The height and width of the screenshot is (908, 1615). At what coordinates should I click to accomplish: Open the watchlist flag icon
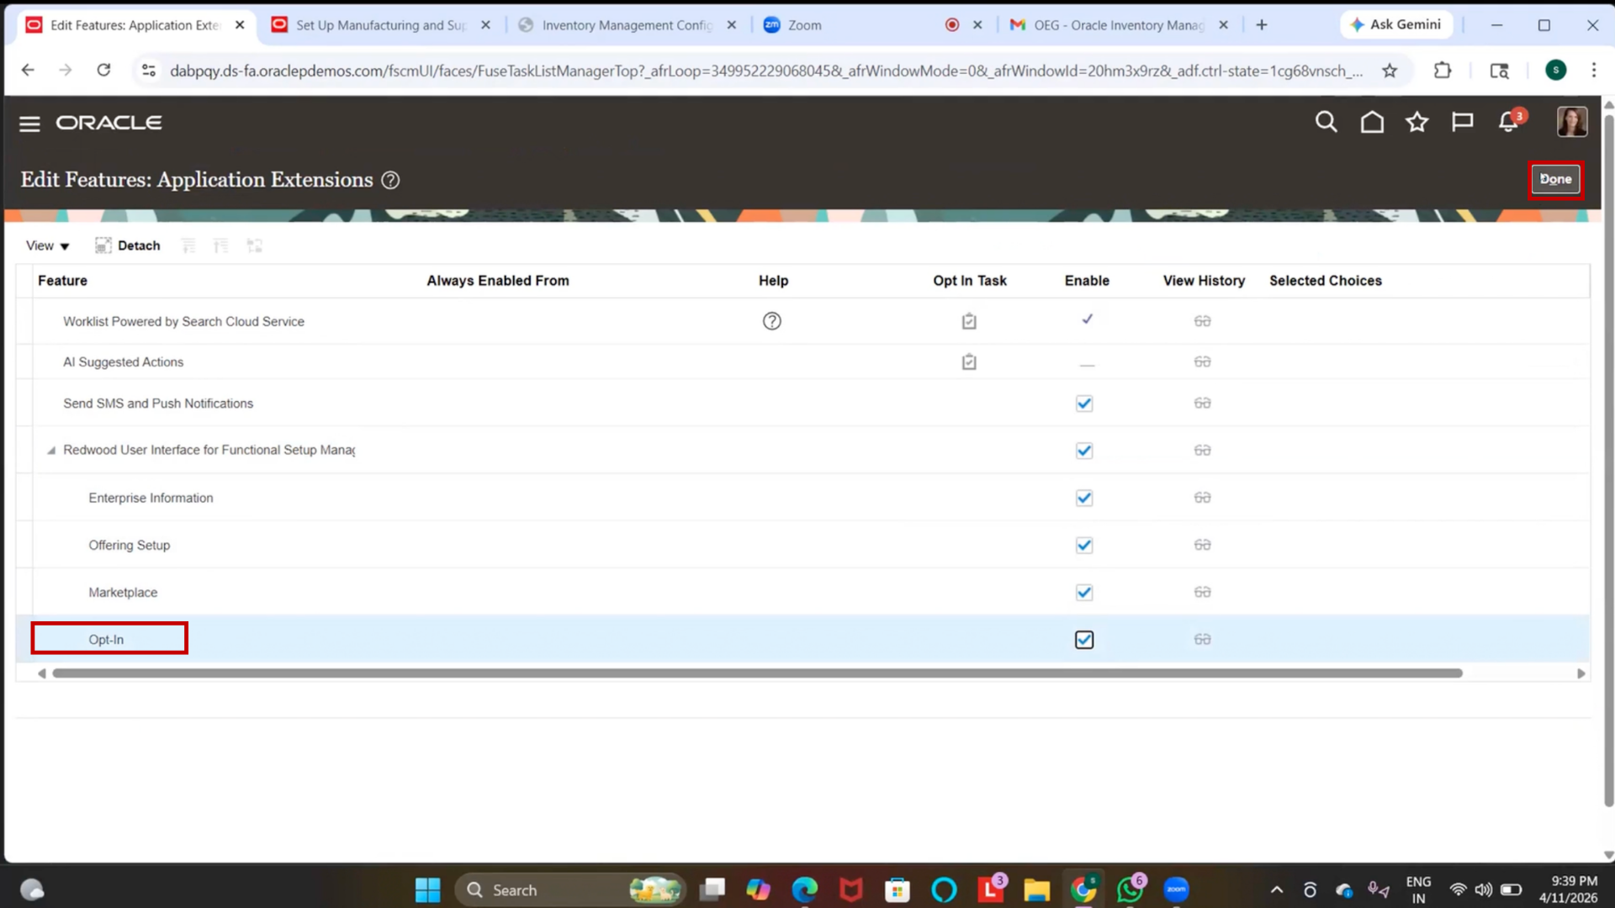click(1463, 123)
